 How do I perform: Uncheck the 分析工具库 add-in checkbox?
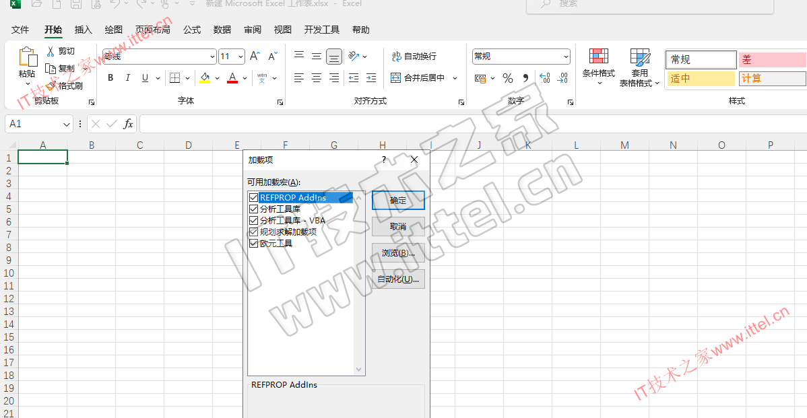pos(253,209)
